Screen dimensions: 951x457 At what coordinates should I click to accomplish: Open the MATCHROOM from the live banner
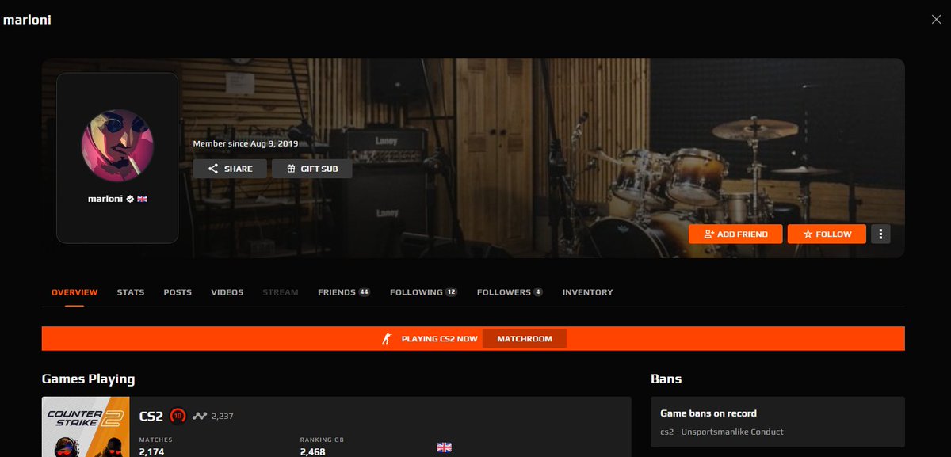point(524,339)
